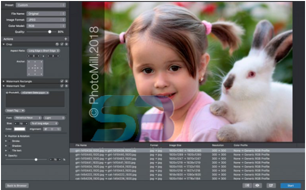Start the batch processing
306x190 pixels.
coord(290,185)
